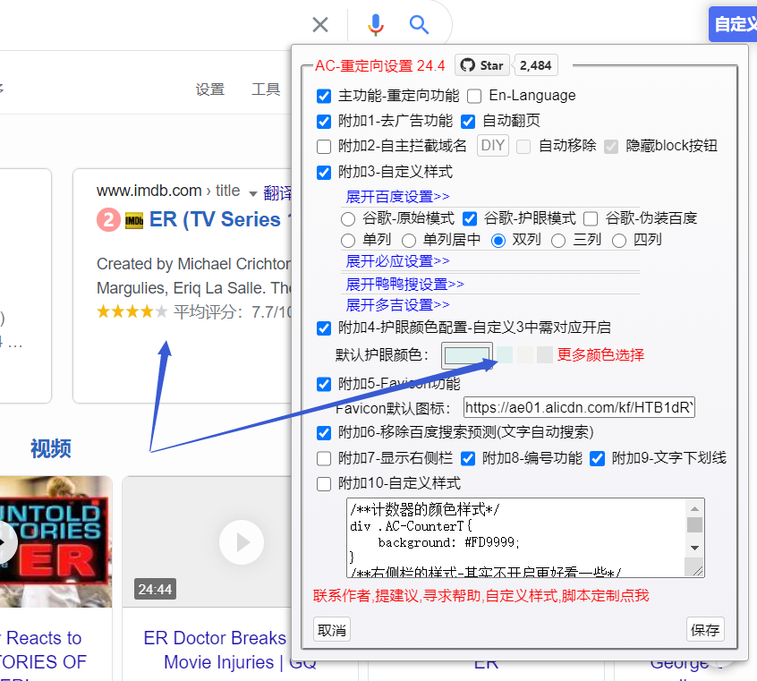This screenshot has height=681, width=757.
Task: Play the ER Doctor Breaks video thumbnail
Action: point(242,541)
